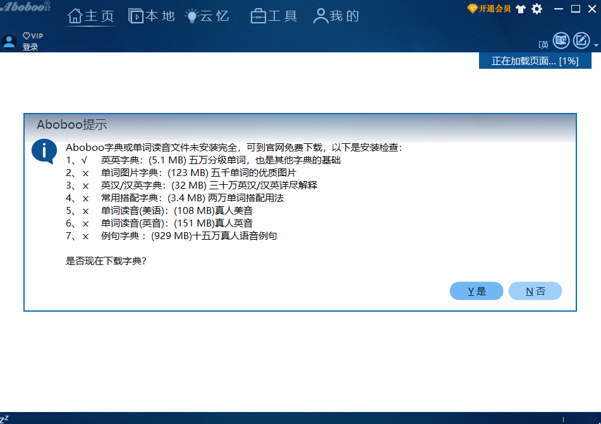Click the 登录 login link
Image resolution: width=601 pixels, height=424 pixels.
(x=30, y=47)
